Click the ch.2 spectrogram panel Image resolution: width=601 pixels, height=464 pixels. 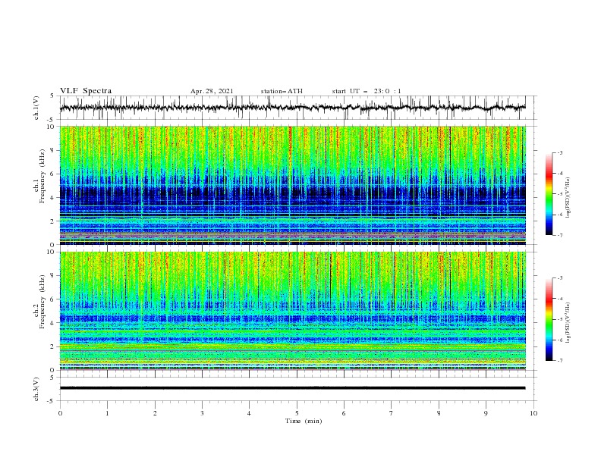pyautogui.click(x=293, y=311)
